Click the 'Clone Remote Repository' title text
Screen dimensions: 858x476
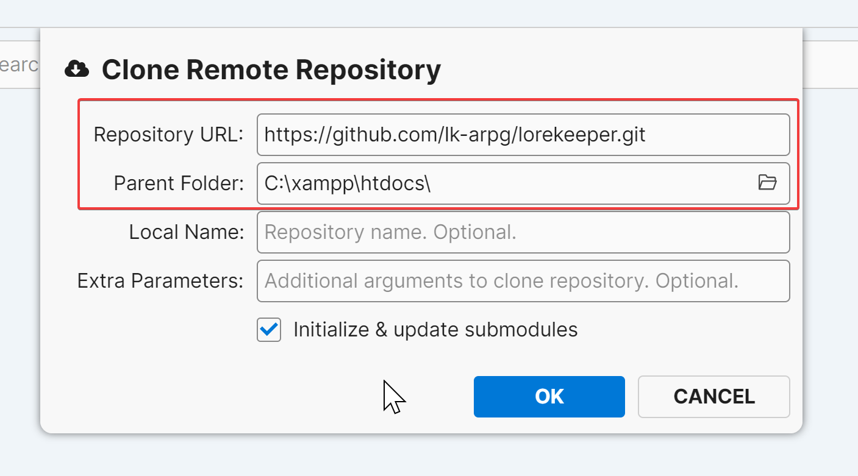[271, 69]
